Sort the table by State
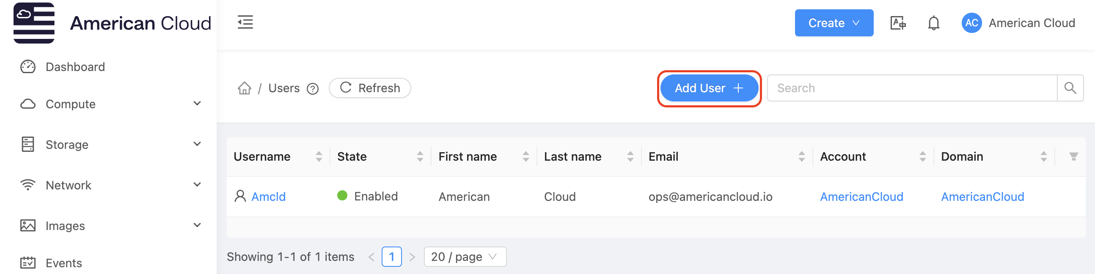 tap(420, 157)
